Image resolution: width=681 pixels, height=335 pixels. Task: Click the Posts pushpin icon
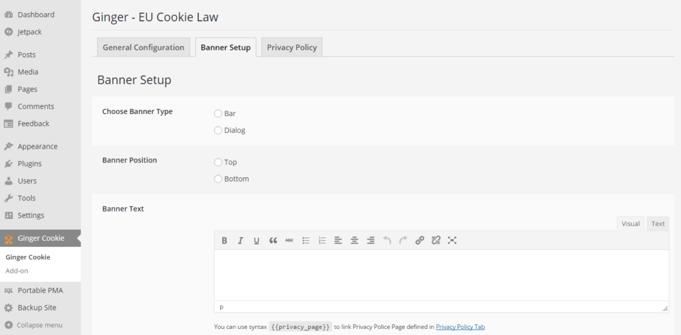pos(8,54)
